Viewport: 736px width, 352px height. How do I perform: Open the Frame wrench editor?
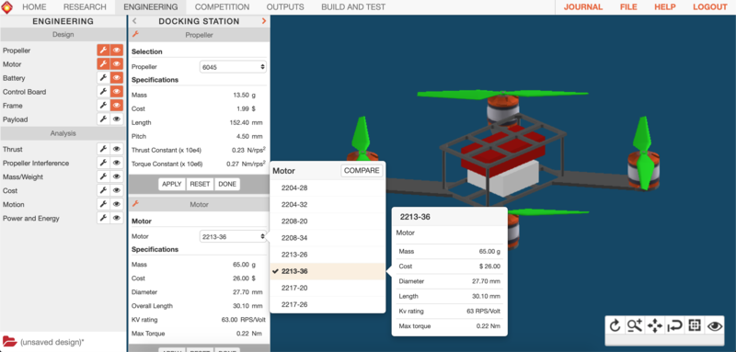(x=103, y=106)
